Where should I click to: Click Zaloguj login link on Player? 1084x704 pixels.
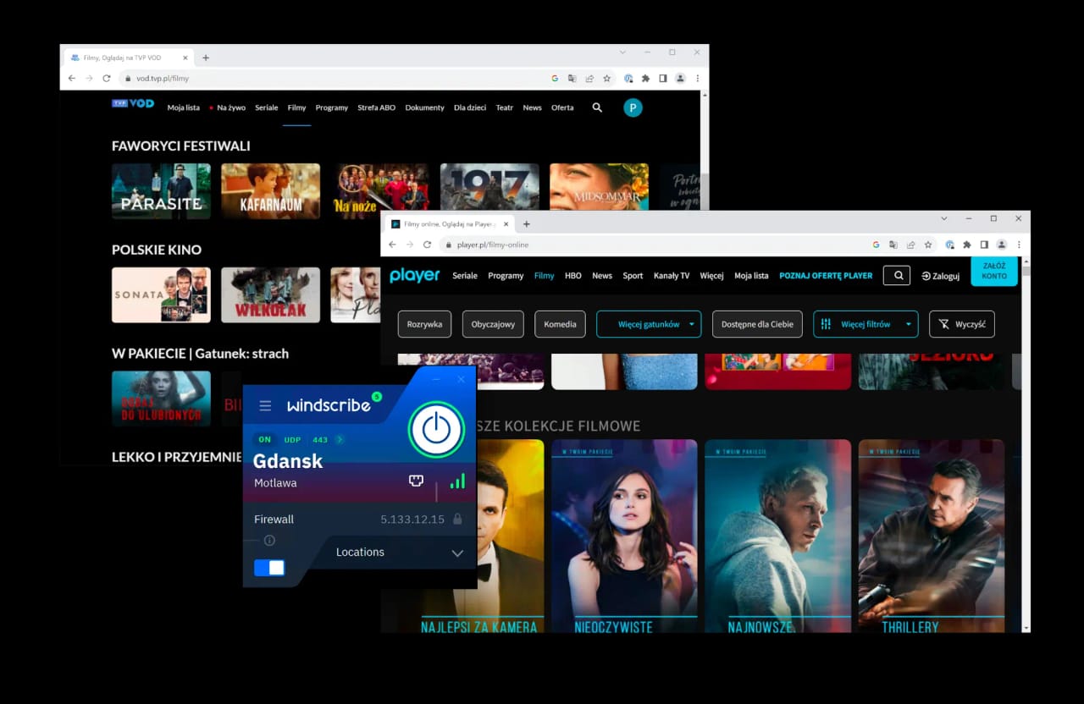click(941, 276)
